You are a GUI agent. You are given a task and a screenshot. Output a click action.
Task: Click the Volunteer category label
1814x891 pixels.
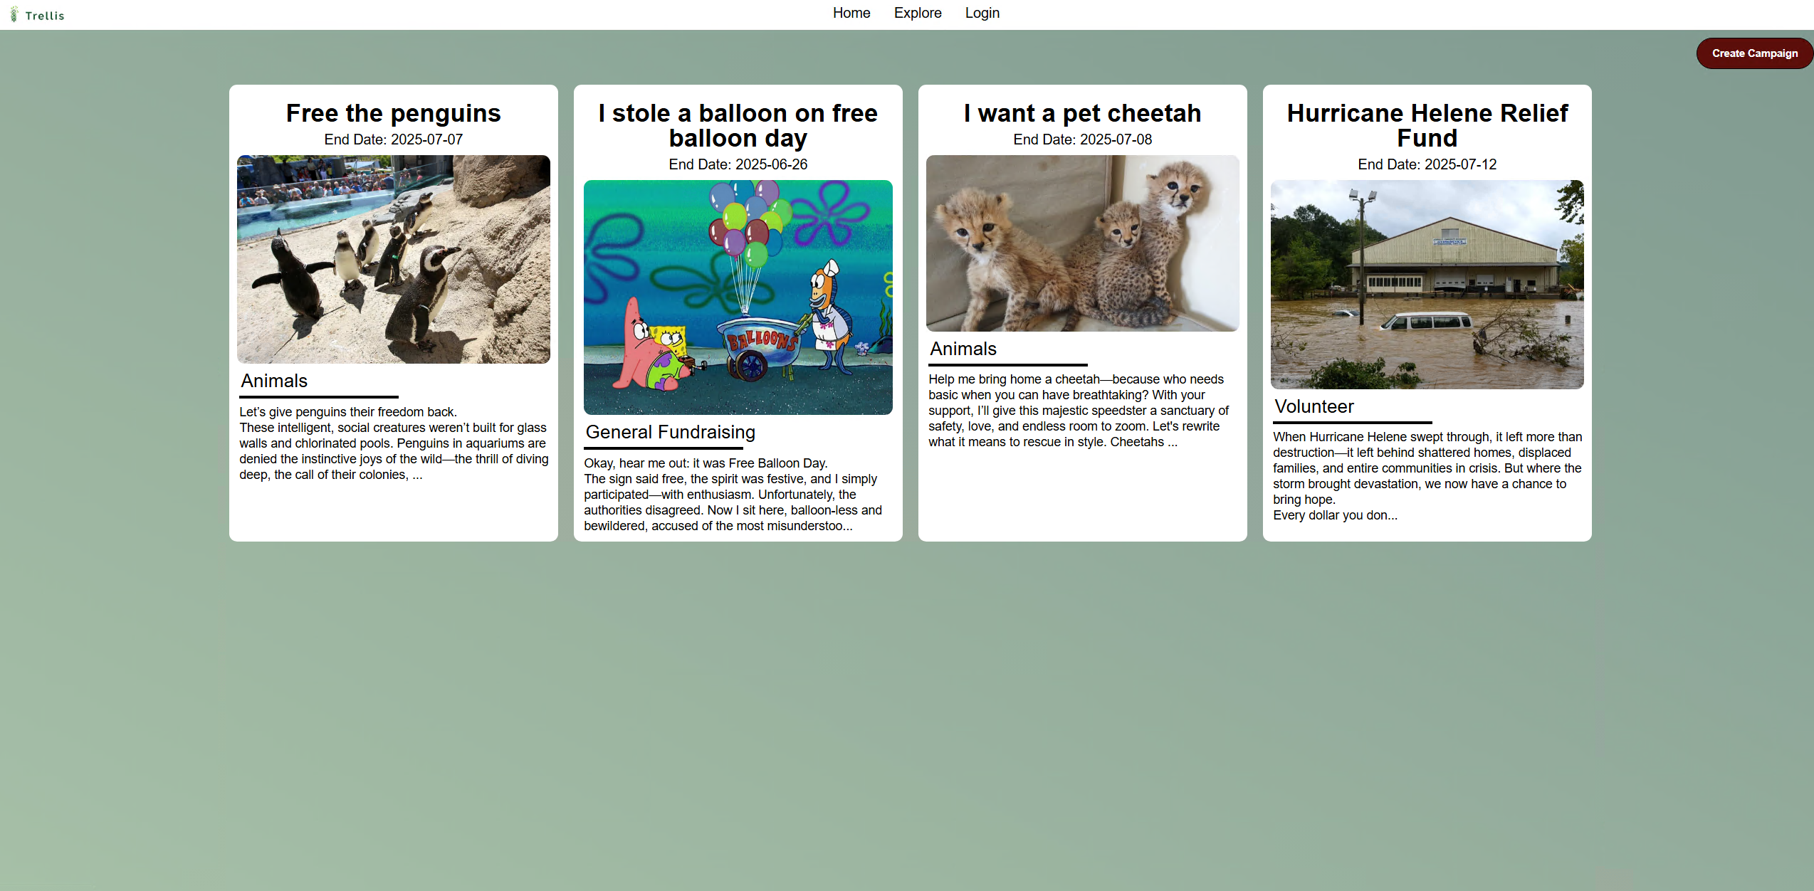1314,406
